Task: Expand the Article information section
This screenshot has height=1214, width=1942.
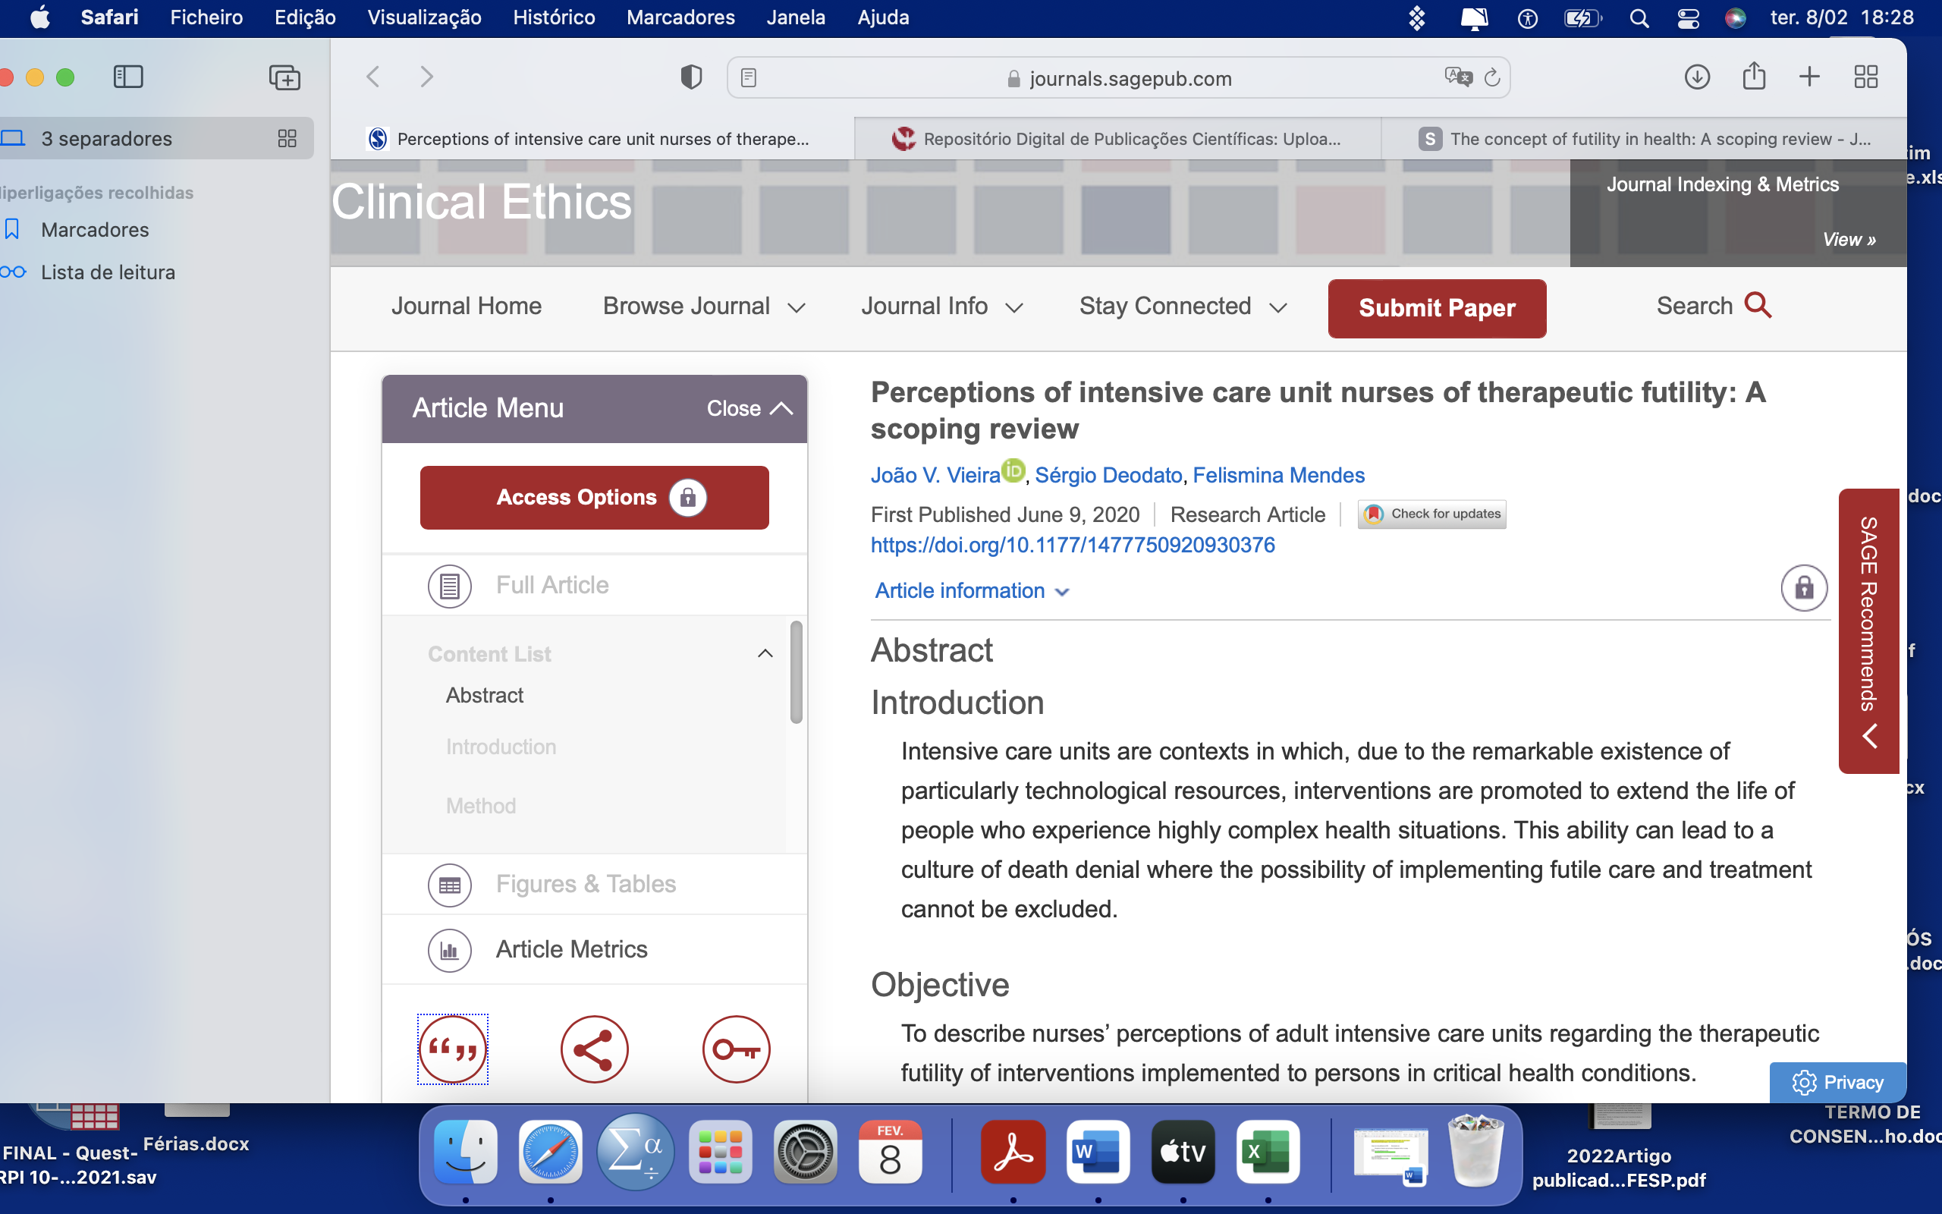Action: (x=972, y=591)
